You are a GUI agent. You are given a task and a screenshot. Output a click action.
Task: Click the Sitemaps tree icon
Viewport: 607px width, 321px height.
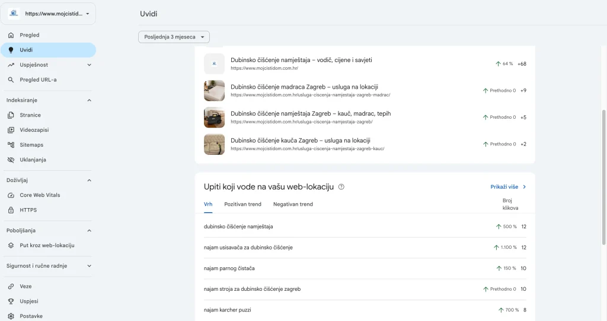tap(11, 145)
